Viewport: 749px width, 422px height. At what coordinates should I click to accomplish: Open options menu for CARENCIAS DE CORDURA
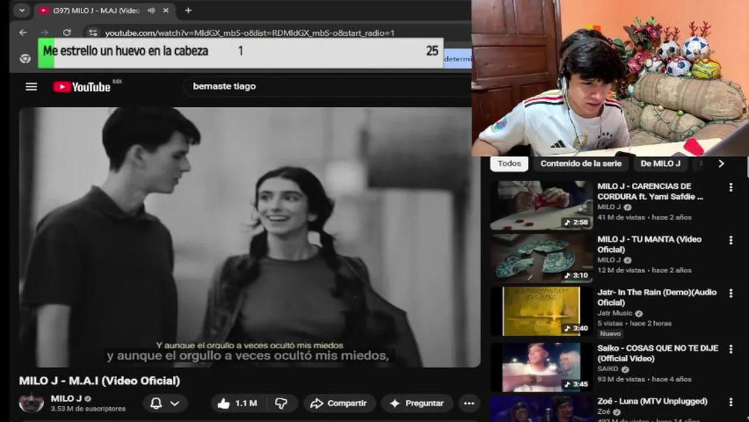[730, 188]
